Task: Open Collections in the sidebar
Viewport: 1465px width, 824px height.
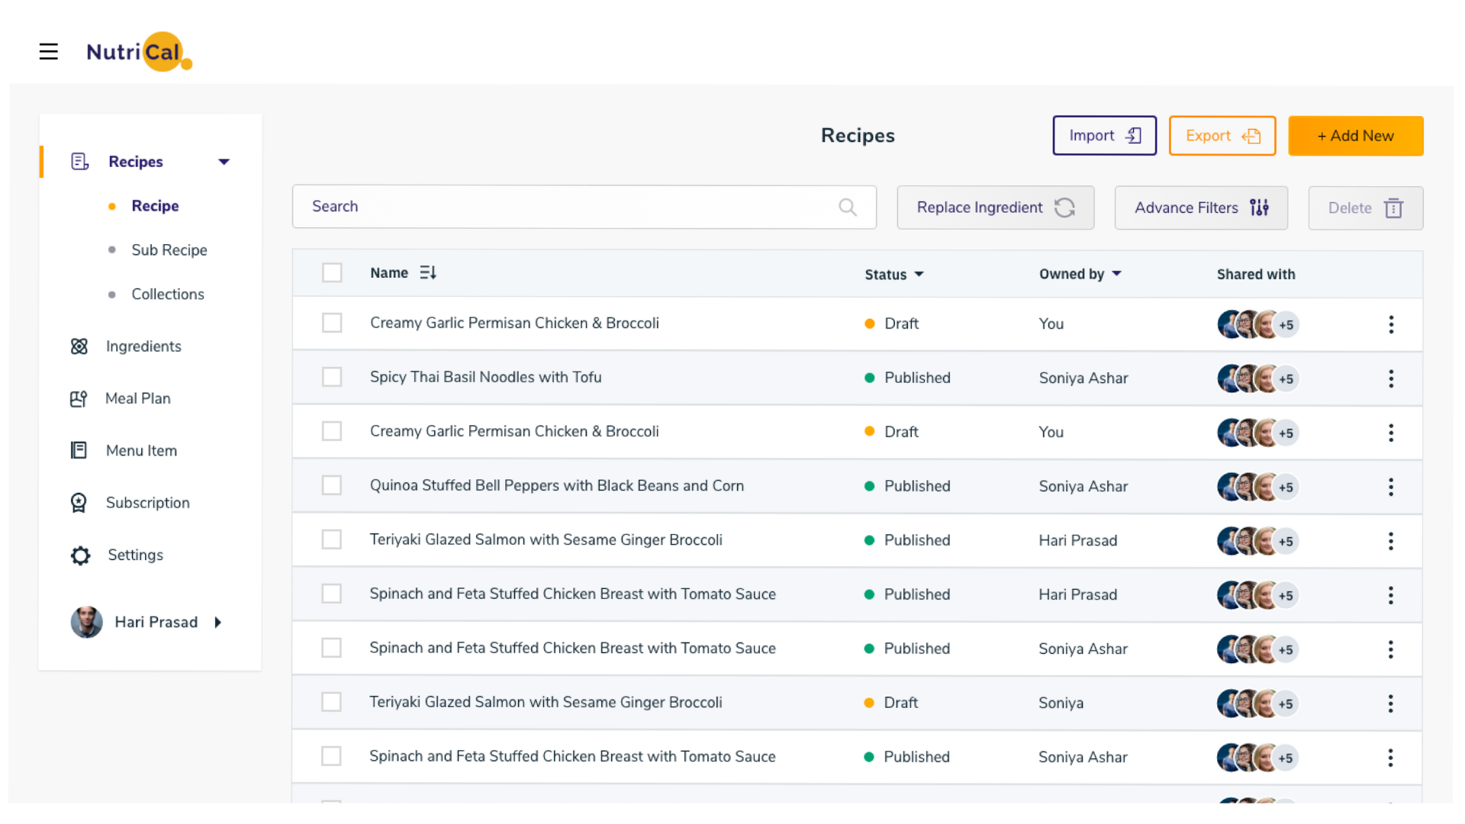Action: 167,295
